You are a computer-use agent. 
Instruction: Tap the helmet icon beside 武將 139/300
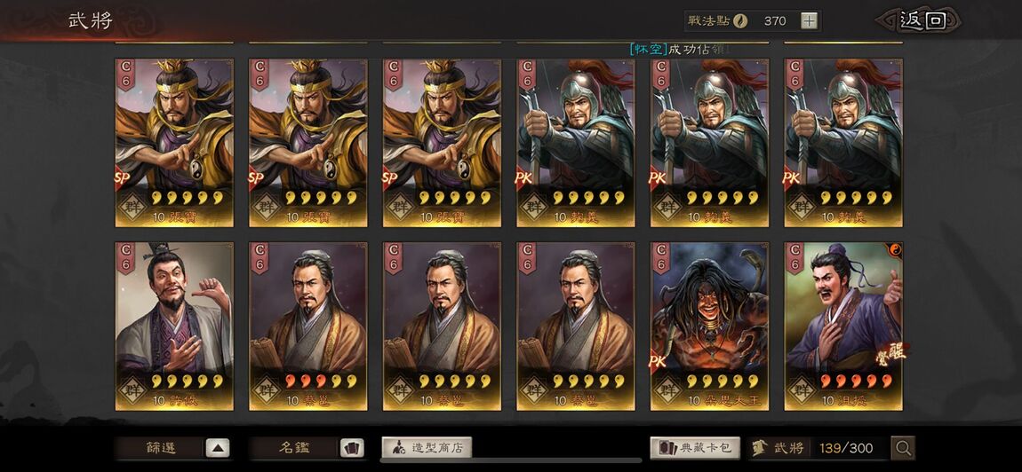point(759,448)
